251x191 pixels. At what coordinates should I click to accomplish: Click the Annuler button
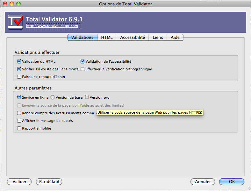(x=203, y=181)
